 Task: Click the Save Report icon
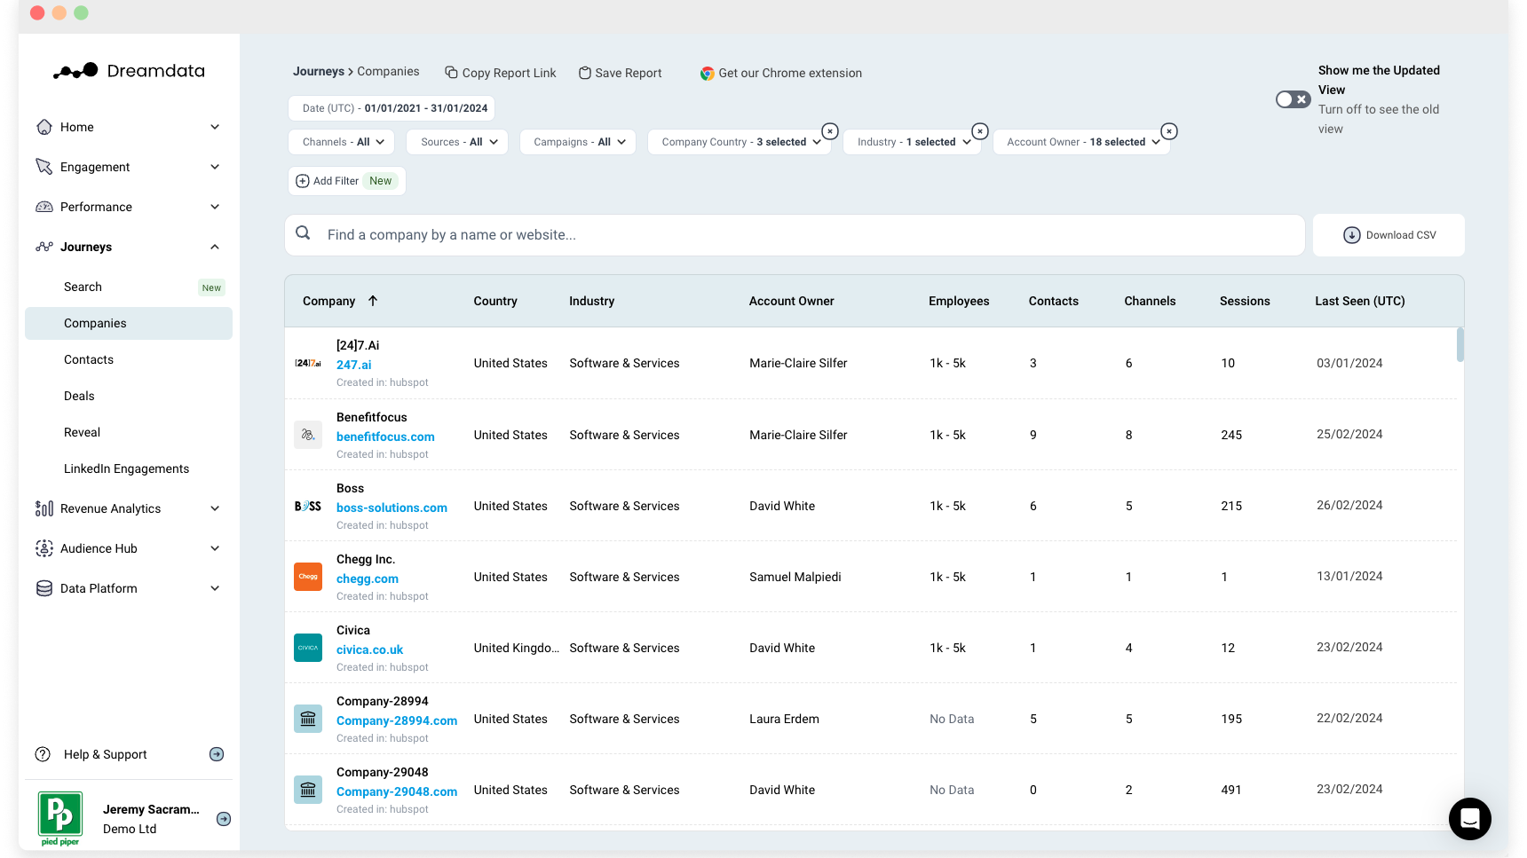pos(584,73)
